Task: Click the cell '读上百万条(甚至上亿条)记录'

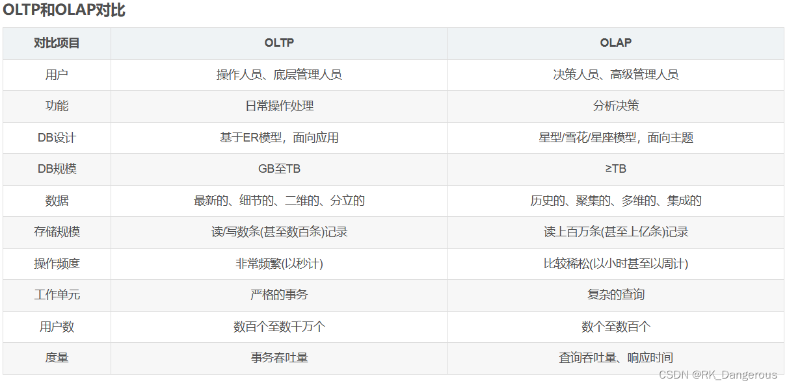Action: [615, 232]
